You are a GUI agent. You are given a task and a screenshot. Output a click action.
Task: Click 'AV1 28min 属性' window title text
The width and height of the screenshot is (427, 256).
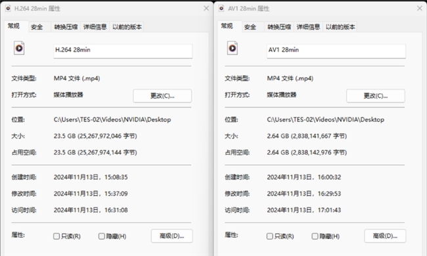tap(248, 9)
